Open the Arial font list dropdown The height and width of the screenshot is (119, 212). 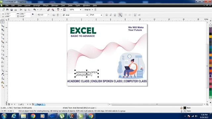coord(87,15)
